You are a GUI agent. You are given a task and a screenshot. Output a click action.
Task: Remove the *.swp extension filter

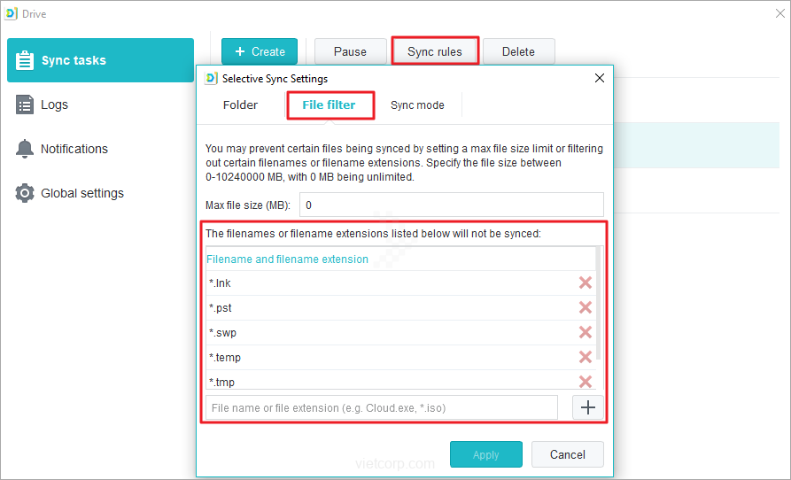click(x=585, y=332)
